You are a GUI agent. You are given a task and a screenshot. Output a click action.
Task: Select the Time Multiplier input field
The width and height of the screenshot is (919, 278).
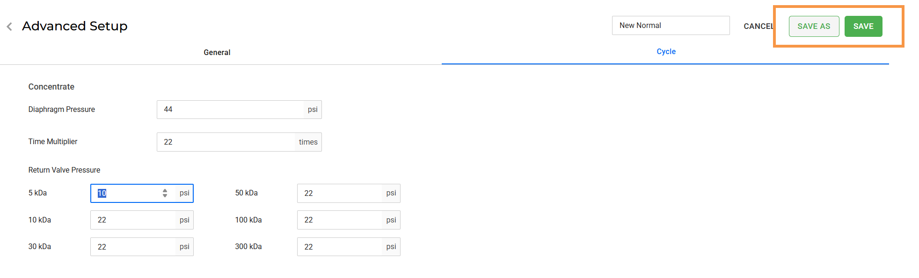(227, 142)
